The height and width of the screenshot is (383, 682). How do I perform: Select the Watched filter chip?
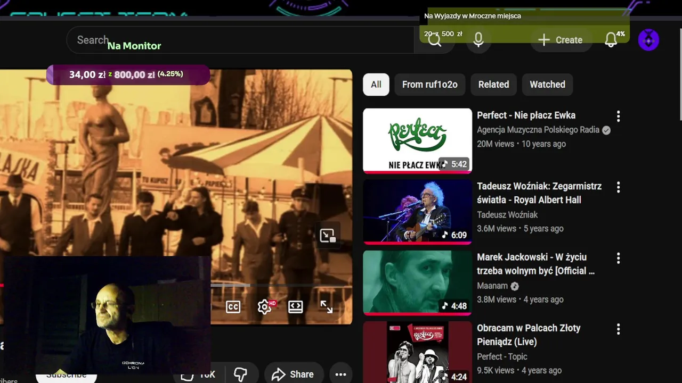tap(547, 85)
